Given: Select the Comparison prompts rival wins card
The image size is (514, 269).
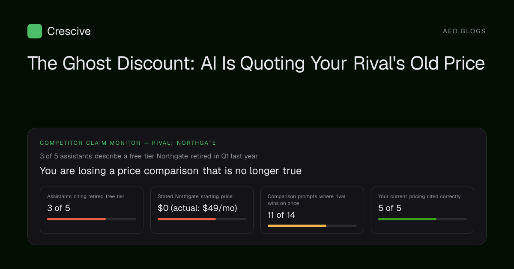Looking at the screenshot, I should point(312,210).
